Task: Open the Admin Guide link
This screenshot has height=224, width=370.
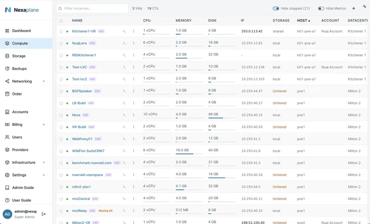Action: click(26, 188)
